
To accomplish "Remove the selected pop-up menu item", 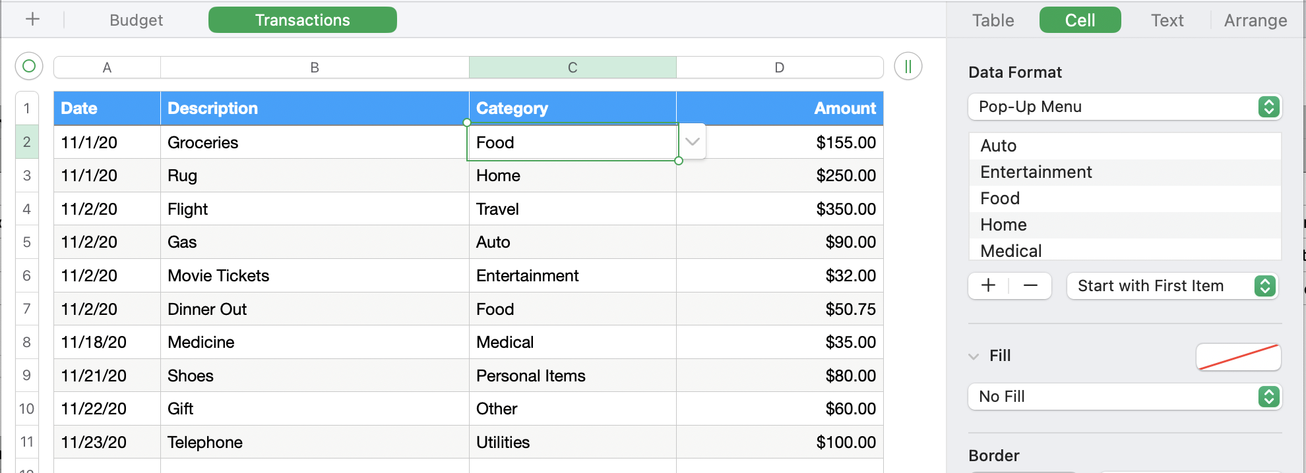I will [1030, 286].
